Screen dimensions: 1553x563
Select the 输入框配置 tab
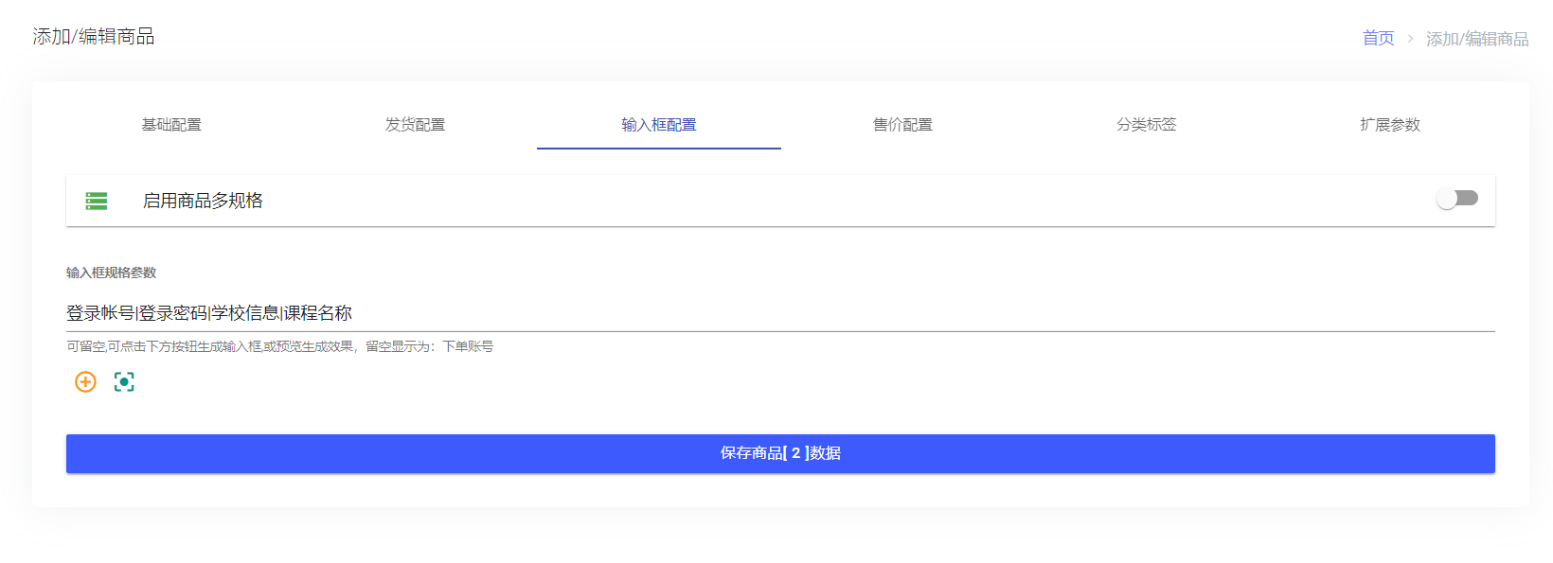(659, 125)
